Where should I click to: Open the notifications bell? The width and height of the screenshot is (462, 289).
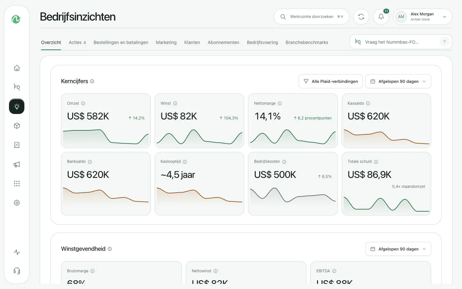tap(381, 17)
